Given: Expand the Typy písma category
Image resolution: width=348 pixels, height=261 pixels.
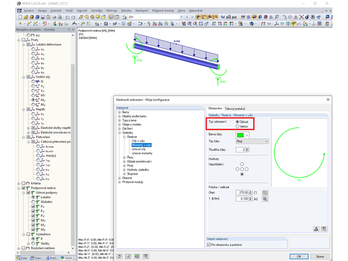Looking at the screenshot, I should click(120, 120).
